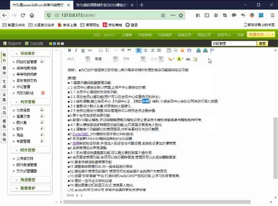This screenshot has height=206, width=278.
Task: Switch to the 模块 vertical sidebar tab
Action: coord(4,69)
